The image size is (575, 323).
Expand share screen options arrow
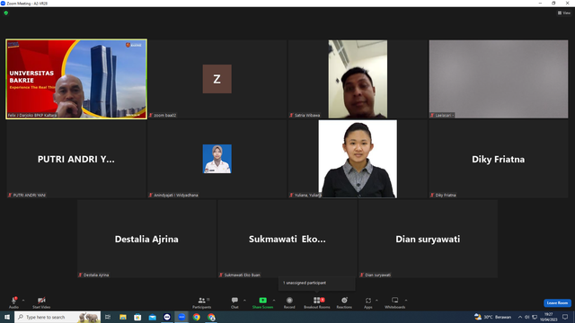pyautogui.click(x=274, y=301)
